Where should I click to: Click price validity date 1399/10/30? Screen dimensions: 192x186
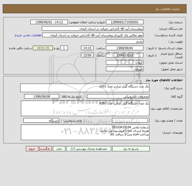pos(124,55)
